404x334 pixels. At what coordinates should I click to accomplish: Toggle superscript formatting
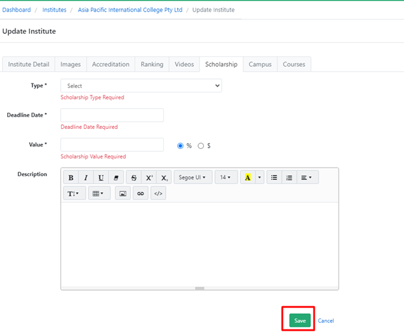click(149, 177)
